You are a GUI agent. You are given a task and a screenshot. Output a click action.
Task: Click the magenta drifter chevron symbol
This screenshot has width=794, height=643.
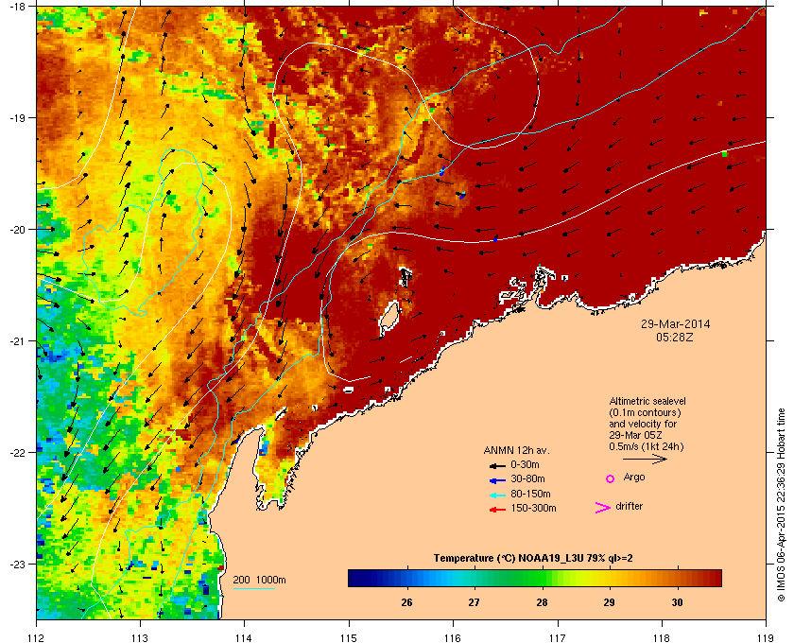603,508
